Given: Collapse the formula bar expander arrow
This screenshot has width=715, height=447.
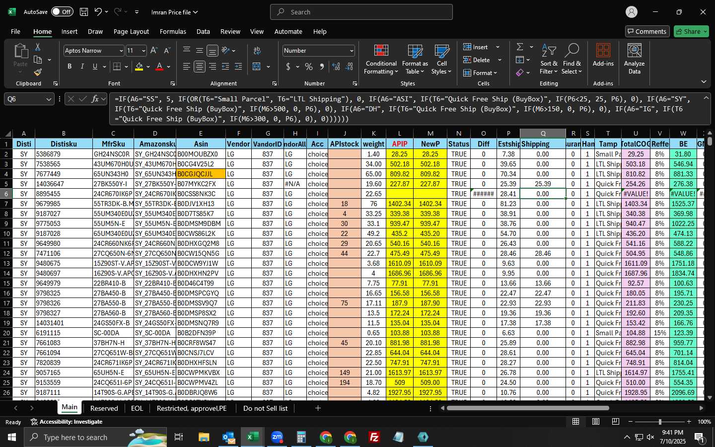Looking at the screenshot, I should click(x=706, y=98).
